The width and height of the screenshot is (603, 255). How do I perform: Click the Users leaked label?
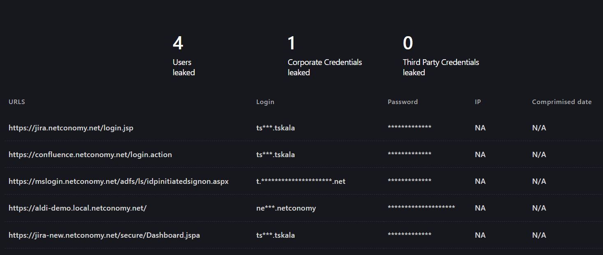pyautogui.click(x=184, y=67)
